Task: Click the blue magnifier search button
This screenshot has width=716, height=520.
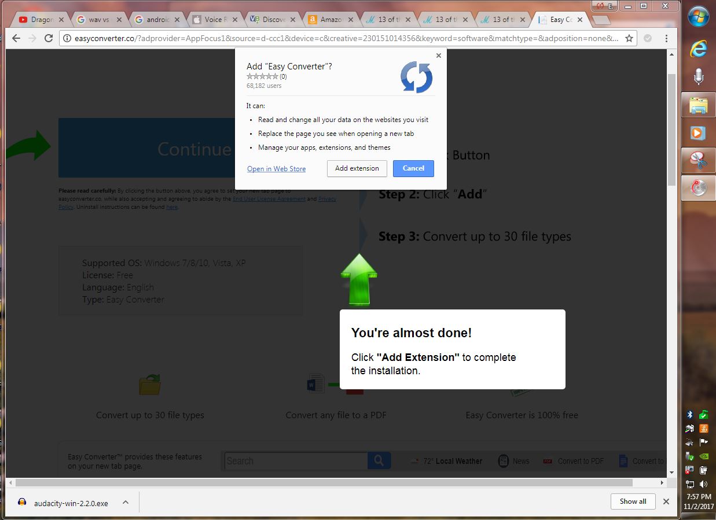Action: 379,461
